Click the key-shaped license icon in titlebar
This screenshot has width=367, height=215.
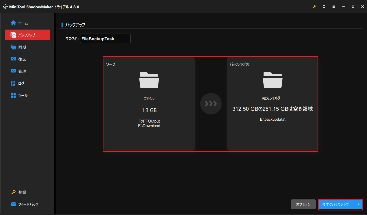tap(314, 6)
